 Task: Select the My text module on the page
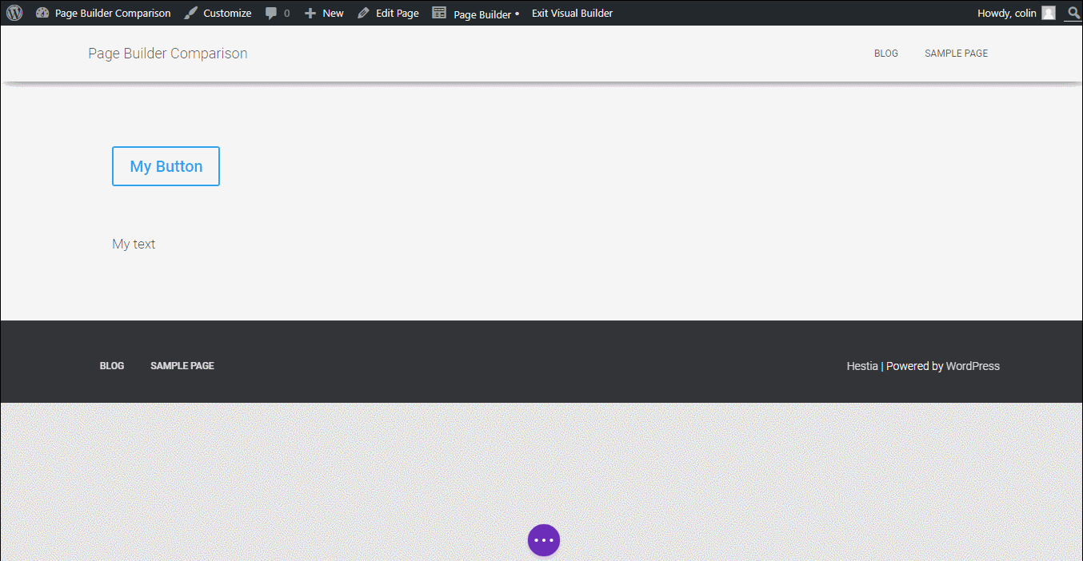[134, 244]
